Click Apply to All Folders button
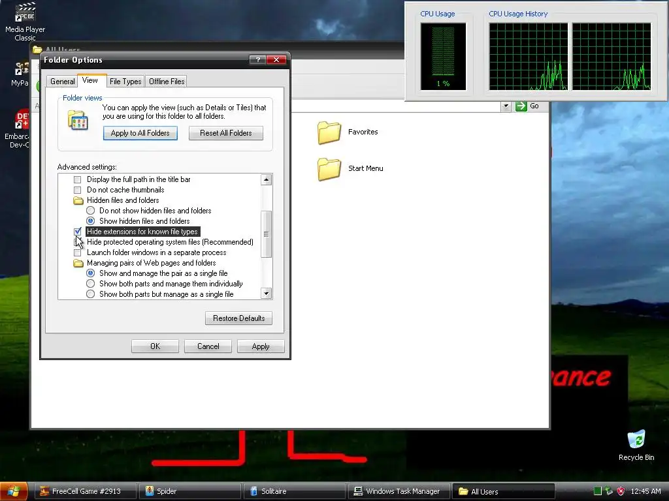669x501 pixels. [140, 133]
